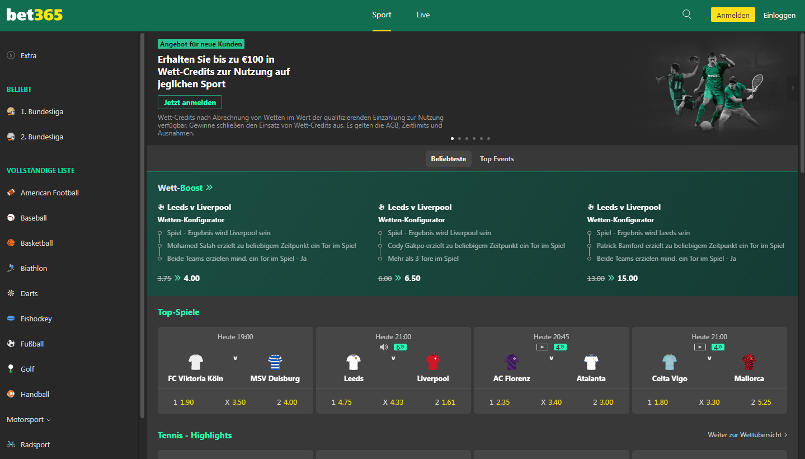Choose the Golf sport icon

coord(11,369)
